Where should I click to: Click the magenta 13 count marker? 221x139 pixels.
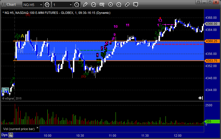click(160, 21)
